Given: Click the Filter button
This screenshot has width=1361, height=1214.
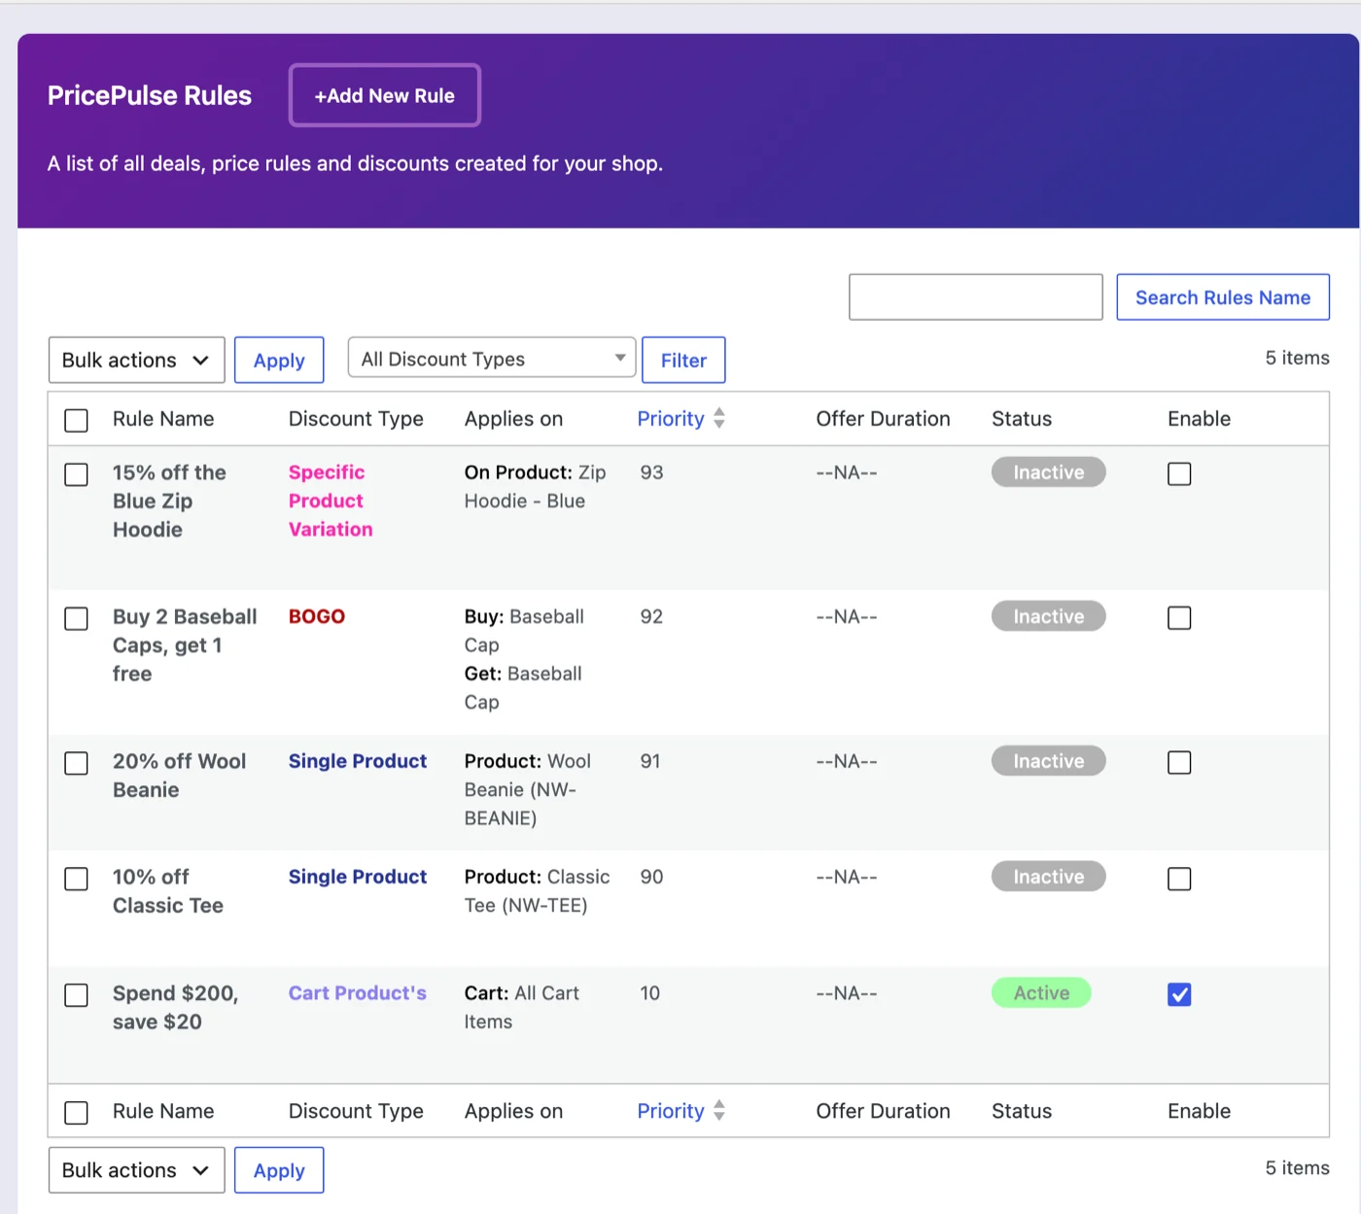Looking at the screenshot, I should 683,360.
